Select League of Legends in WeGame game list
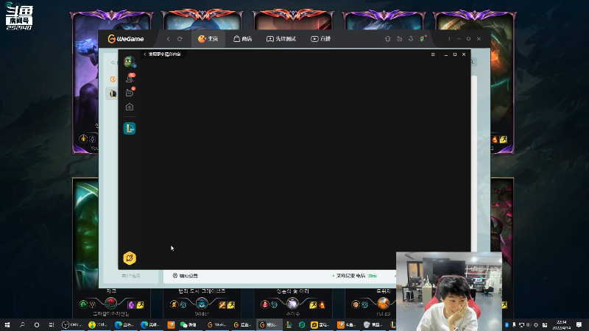589x331 pixels. click(x=113, y=93)
